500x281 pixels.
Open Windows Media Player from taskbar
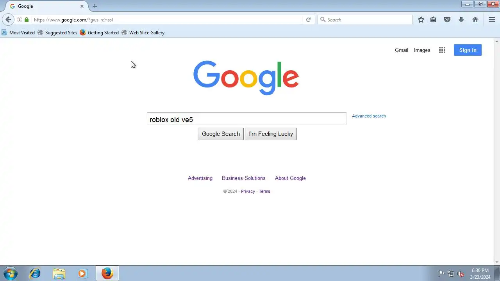click(x=82, y=273)
